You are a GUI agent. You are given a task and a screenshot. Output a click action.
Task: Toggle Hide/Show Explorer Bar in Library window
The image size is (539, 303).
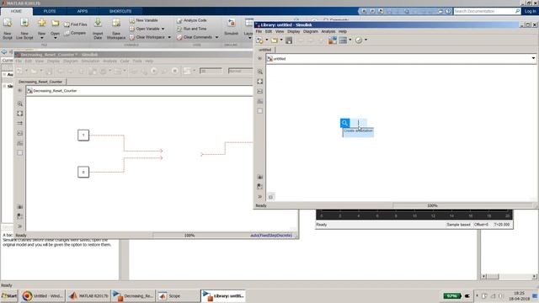click(x=259, y=59)
